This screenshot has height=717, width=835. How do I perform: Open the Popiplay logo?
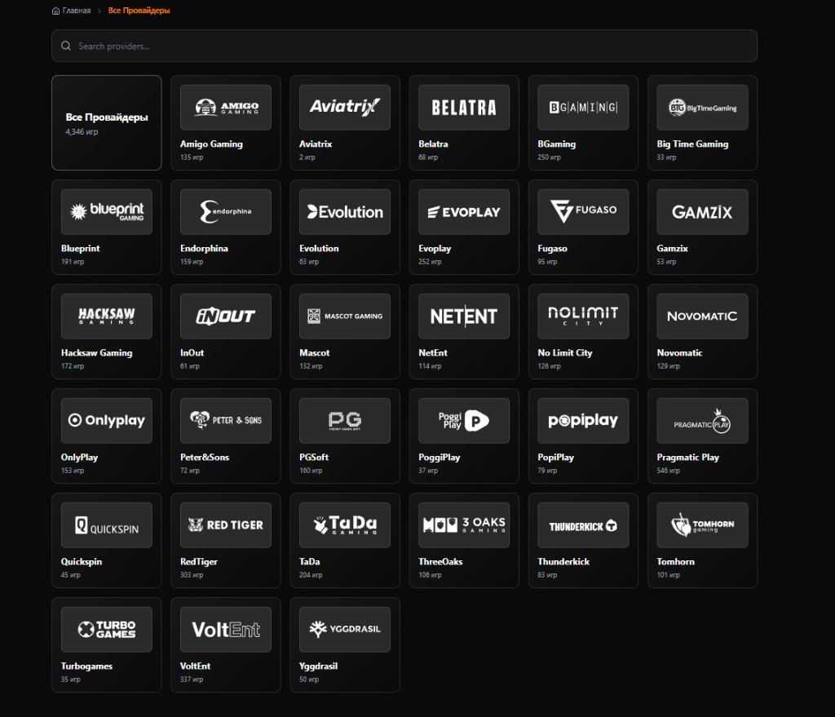(583, 420)
